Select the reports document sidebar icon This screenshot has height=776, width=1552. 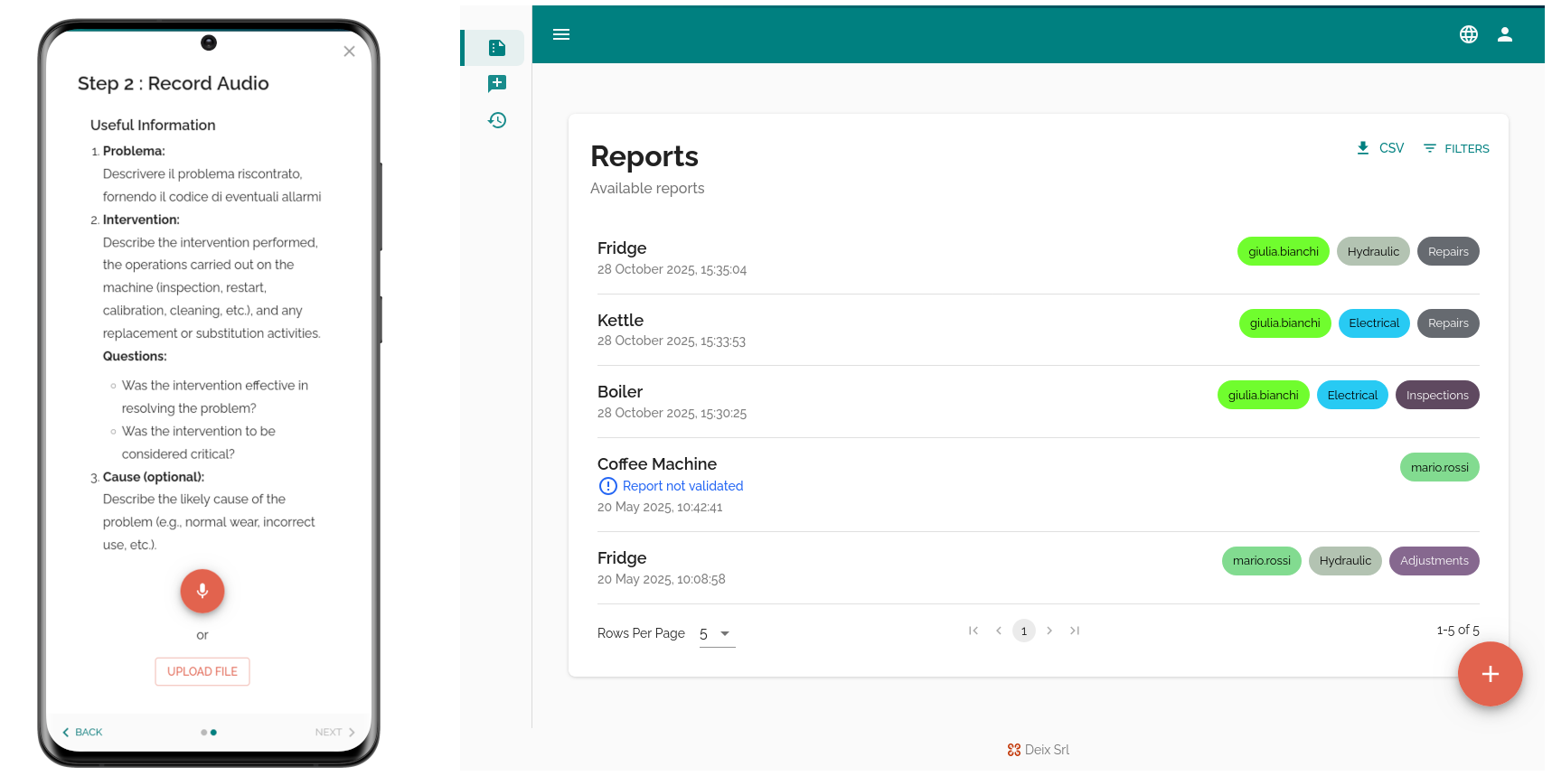[496, 48]
